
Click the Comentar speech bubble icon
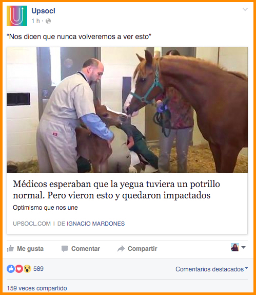coord(65,249)
